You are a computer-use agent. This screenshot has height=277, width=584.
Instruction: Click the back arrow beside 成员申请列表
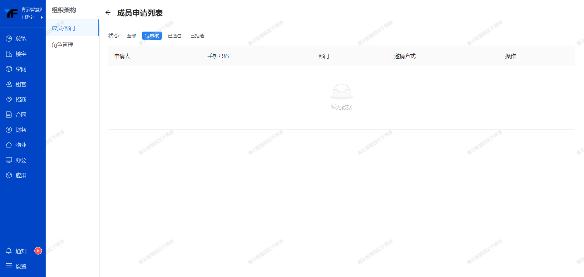point(108,13)
